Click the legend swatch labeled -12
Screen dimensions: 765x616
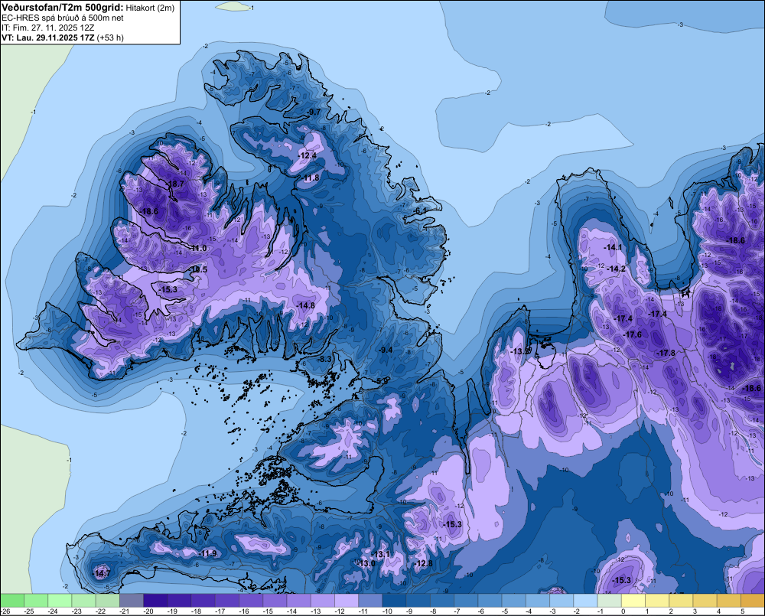click(347, 601)
